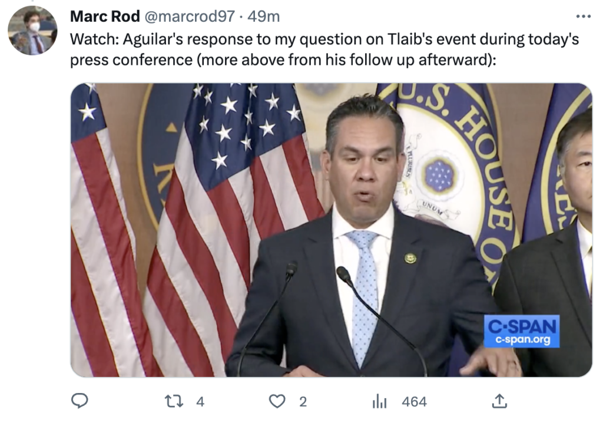Click the retweet count of 4

tap(200, 402)
